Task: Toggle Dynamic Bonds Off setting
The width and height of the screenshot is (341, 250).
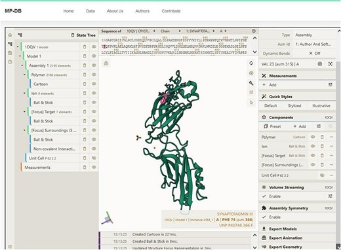Action: (x=315, y=53)
